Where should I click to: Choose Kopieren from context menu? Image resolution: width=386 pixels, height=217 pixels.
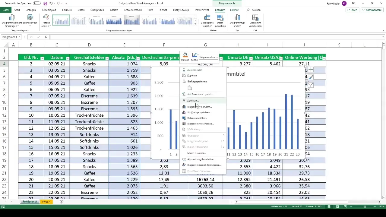tap(203, 76)
